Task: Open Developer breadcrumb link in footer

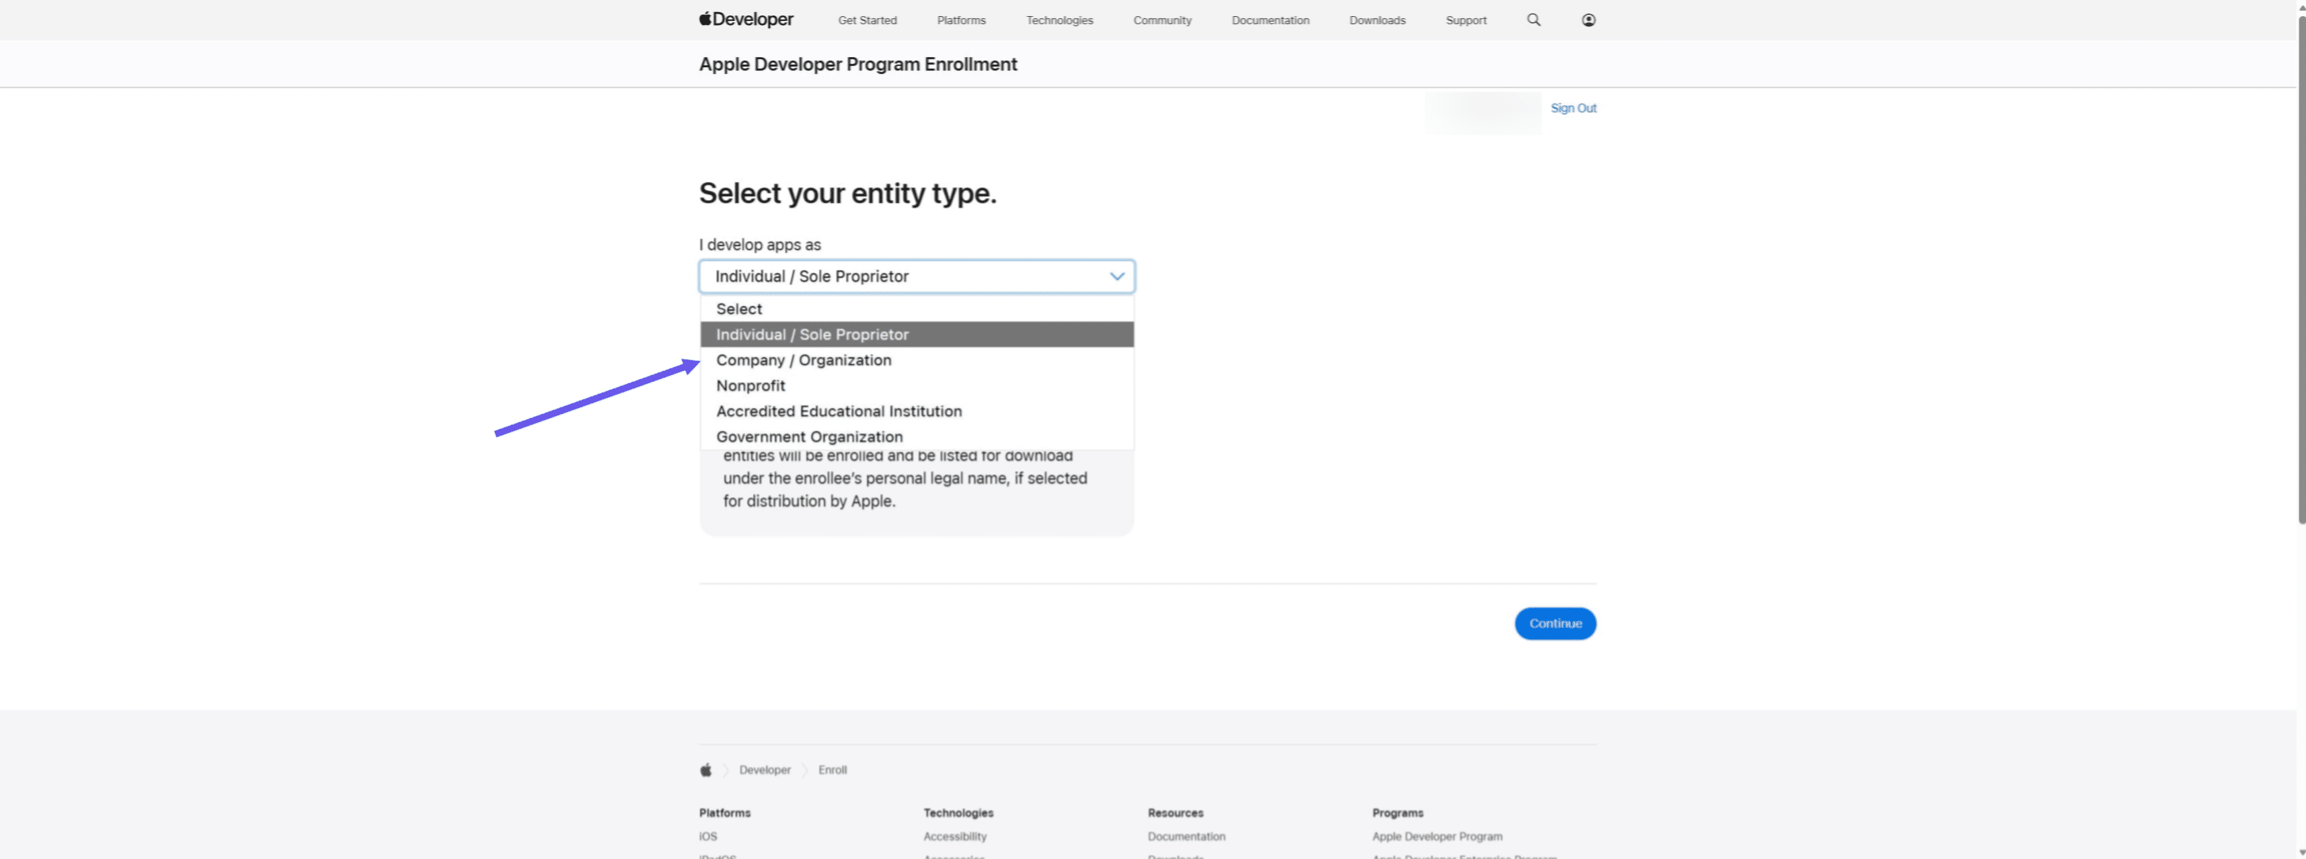Action: (765, 770)
